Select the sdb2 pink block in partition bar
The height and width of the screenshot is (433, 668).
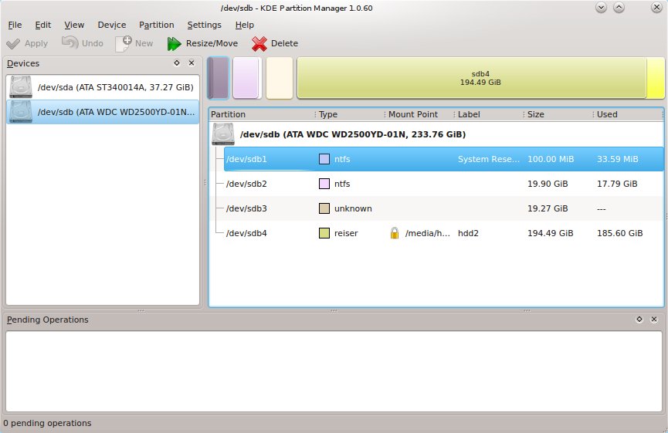coord(247,78)
